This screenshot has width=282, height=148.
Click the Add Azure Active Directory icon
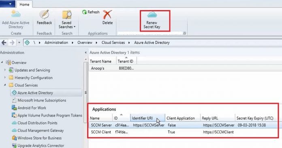[16, 14]
